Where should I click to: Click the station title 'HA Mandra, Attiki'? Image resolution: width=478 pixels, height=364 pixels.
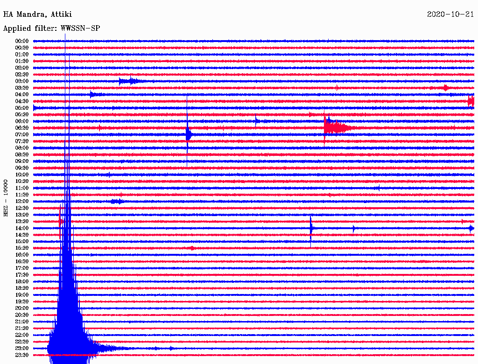[37, 14]
